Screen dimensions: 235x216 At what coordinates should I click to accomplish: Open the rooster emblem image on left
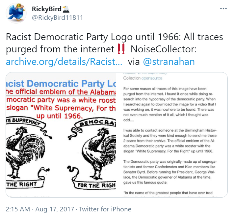(61, 135)
